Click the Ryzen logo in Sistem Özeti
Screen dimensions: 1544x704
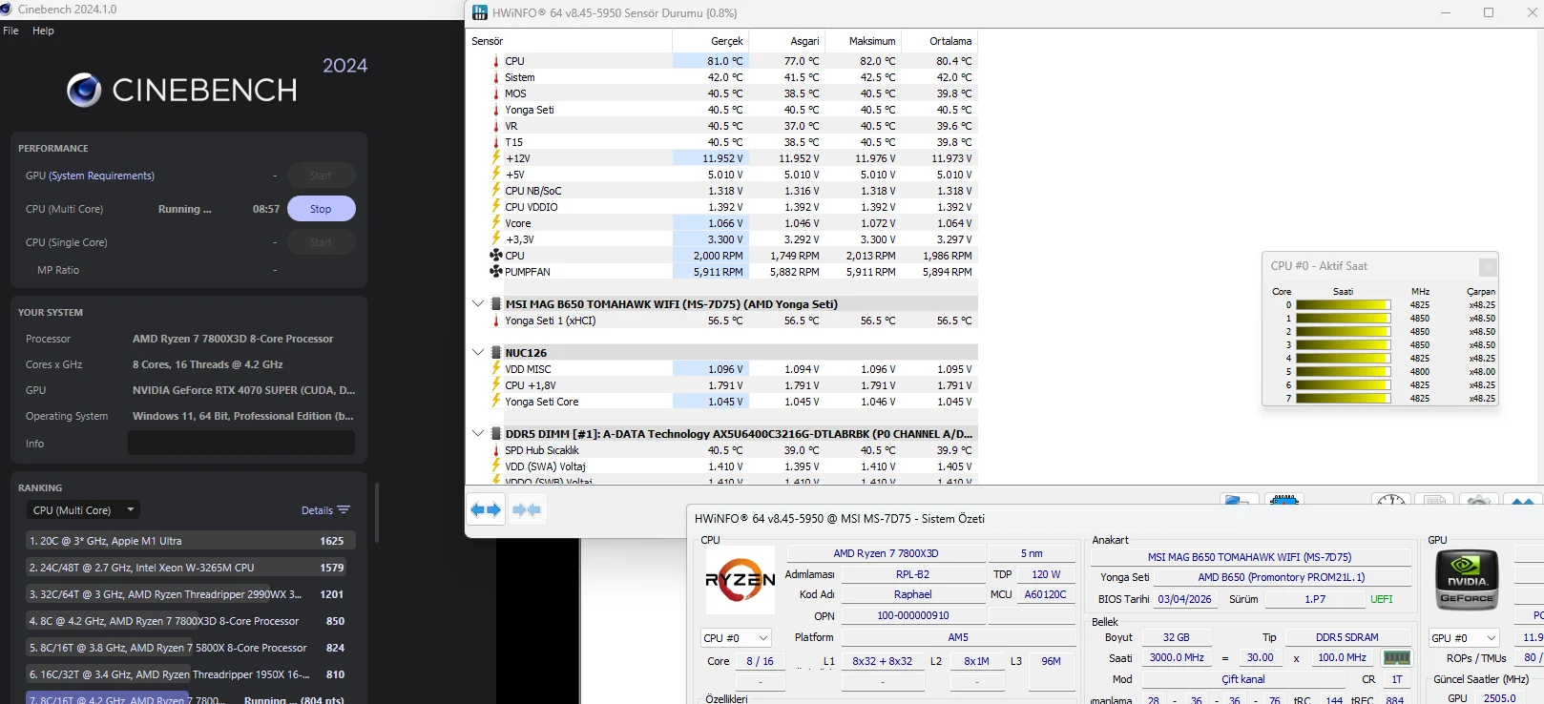[x=741, y=579]
